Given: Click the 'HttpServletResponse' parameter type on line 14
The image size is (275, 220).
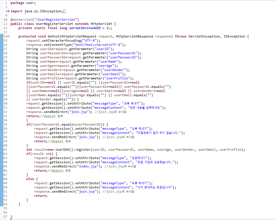Looking at the screenshot, I should [135, 36].
